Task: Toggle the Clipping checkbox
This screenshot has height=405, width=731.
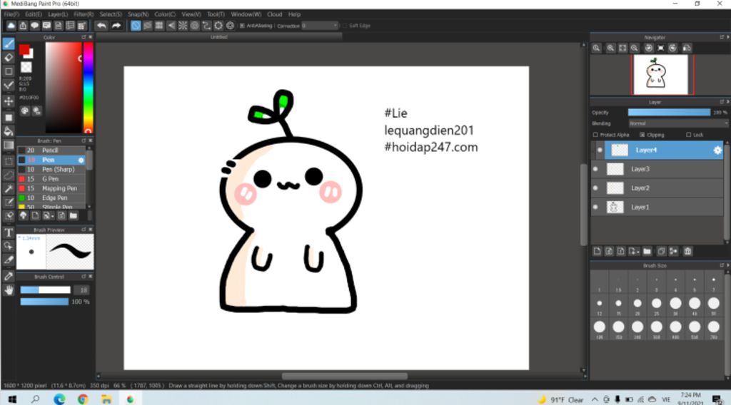Action: (x=642, y=135)
